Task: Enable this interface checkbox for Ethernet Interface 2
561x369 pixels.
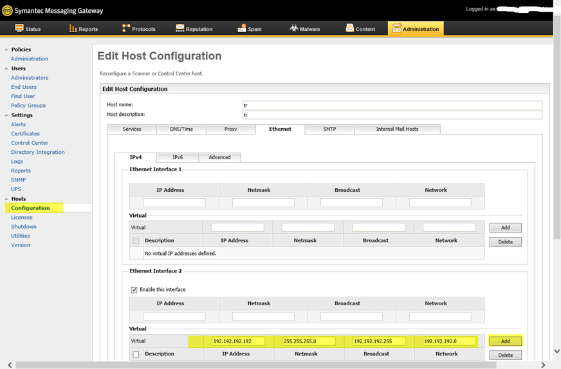Action: [134, 290]
